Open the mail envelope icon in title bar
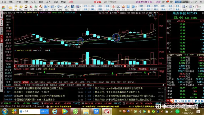Image resolution: width=204 pixels, height=115 pixels. (x=163, y=2)
